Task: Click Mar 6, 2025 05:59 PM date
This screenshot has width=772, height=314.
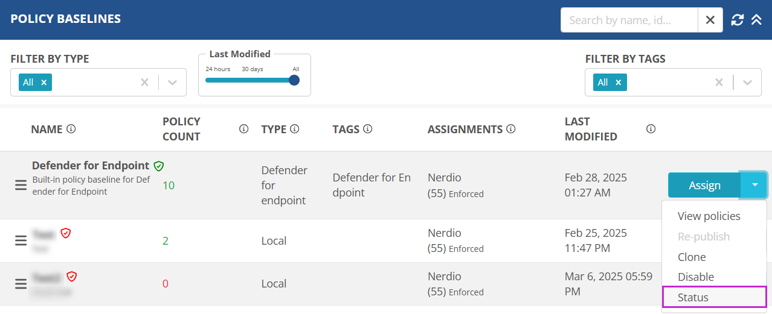Action: pyautogui.click(x=608, y=284)
